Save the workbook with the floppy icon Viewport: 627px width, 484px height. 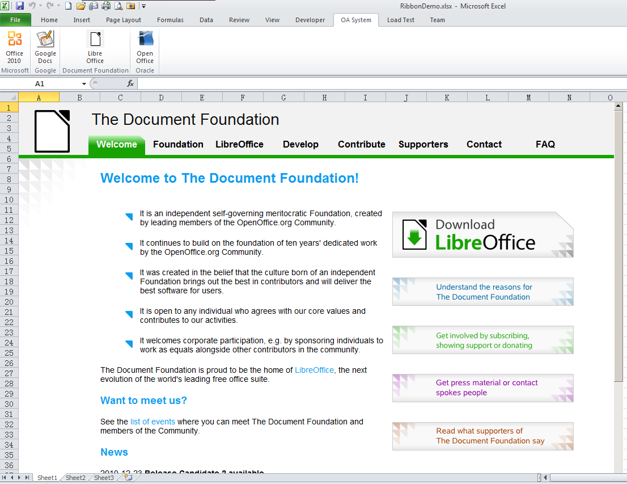coord(20,6)
